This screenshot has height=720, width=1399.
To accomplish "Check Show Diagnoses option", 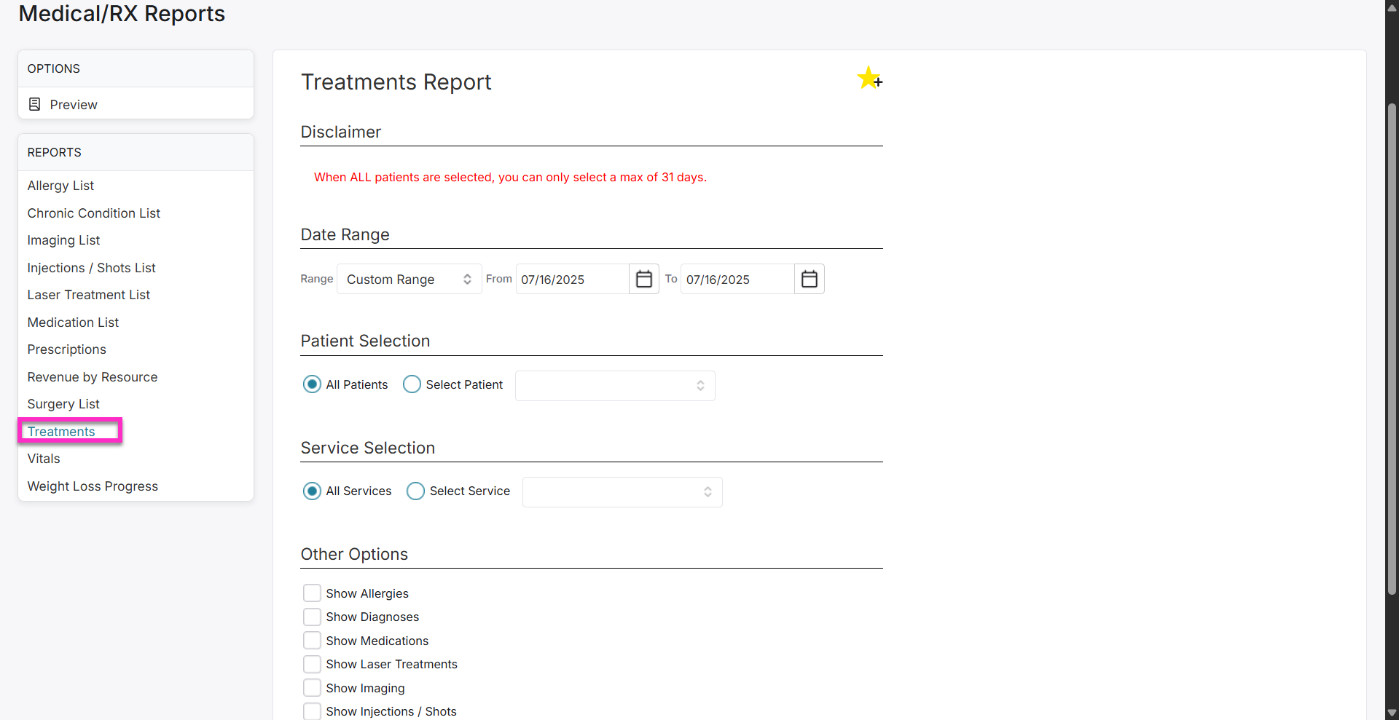I will pos(312,617).
